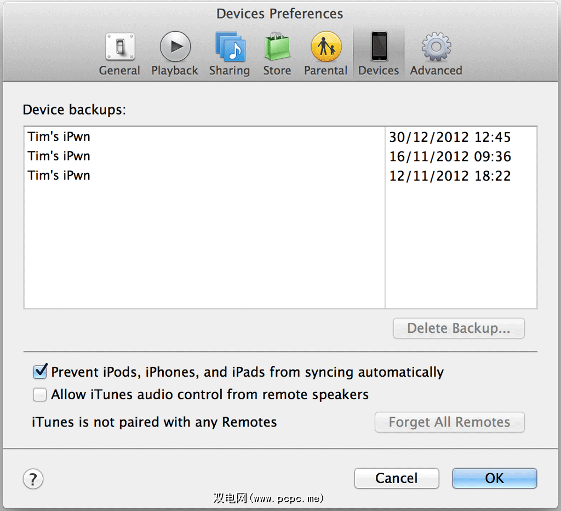Uncheck Prevent iPods, iPhones, and iPads syncing
Image resolution: width=561 pixels, height=511 pixels.
coord(40,372)
